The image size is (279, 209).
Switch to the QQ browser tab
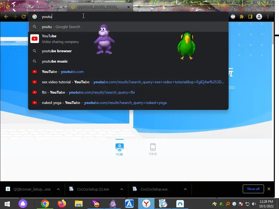click(101, 7)
